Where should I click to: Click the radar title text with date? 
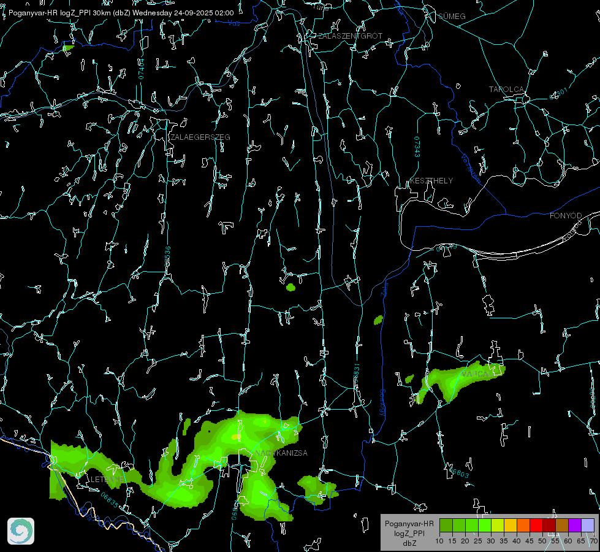[x=121, y=13]
